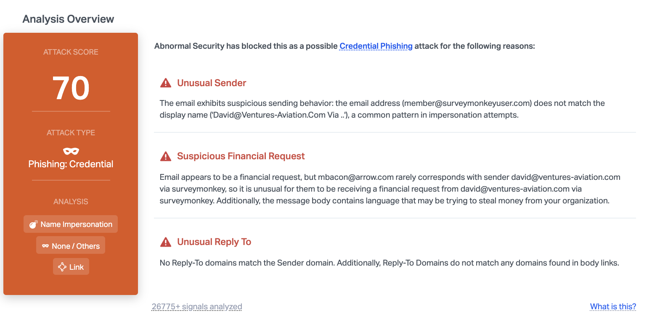Open the What is this? link
Image resolution: width=652 pixels, height=316 pixels.
click(x=613, y=306)
